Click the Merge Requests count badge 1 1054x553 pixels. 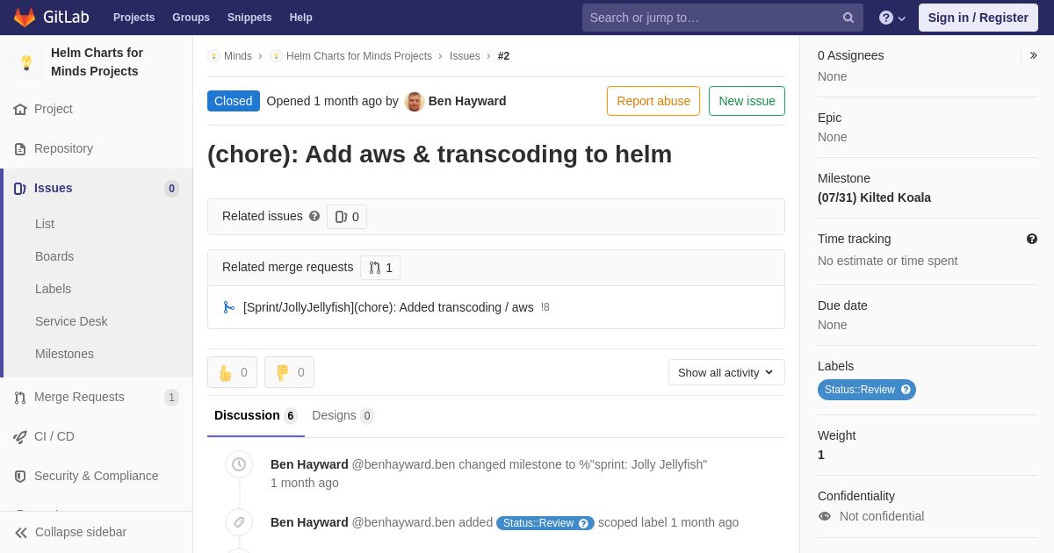click(171, 398)
